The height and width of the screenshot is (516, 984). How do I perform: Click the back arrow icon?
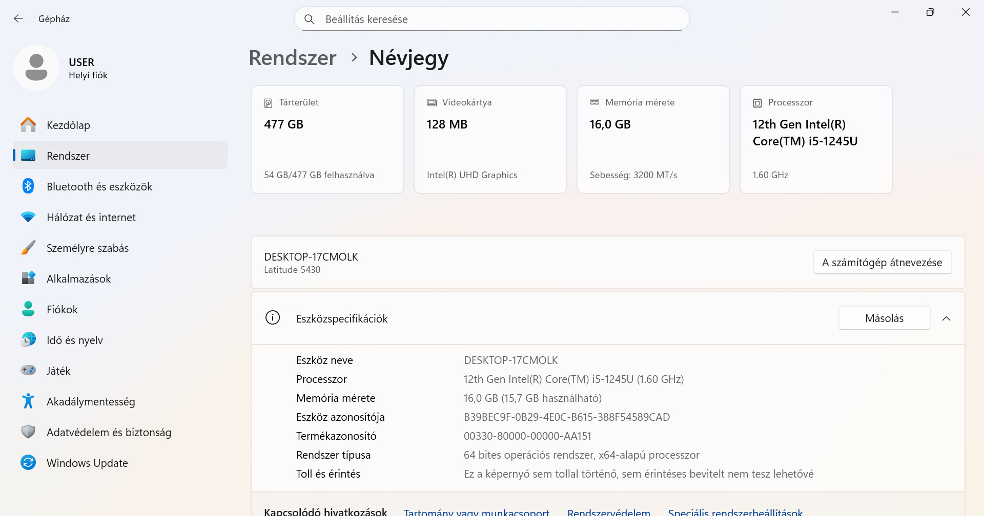click(18, 19)
